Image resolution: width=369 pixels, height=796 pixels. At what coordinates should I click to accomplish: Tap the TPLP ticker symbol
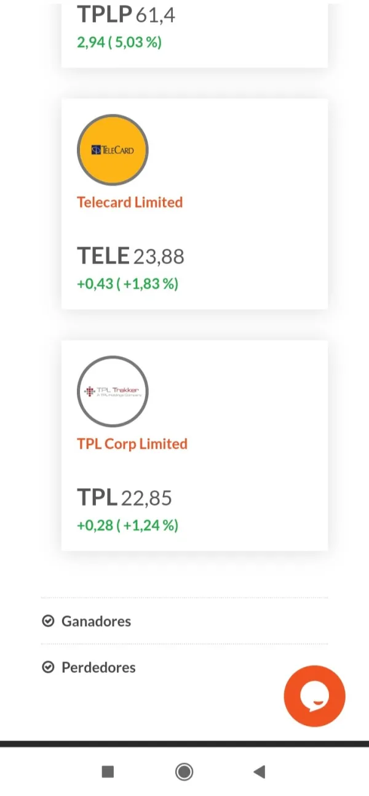click(x=104, y=14)
